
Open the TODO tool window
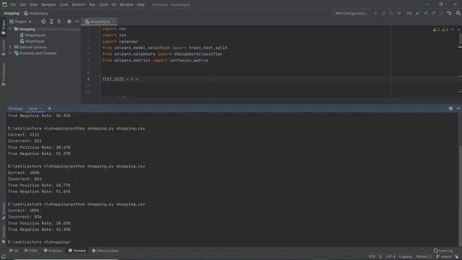[30, 251]
